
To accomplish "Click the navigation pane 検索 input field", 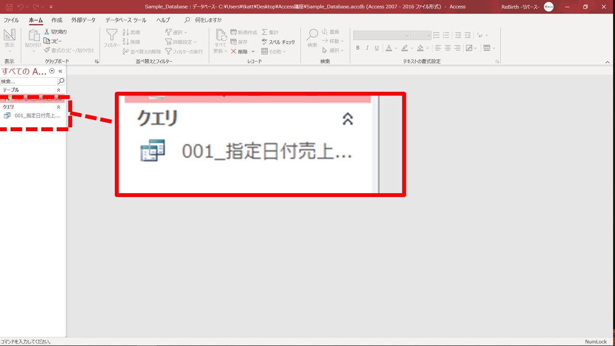I will coord(28,81).
